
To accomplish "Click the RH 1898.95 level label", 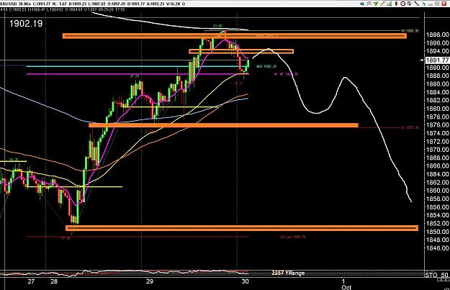I will [410, 31].
